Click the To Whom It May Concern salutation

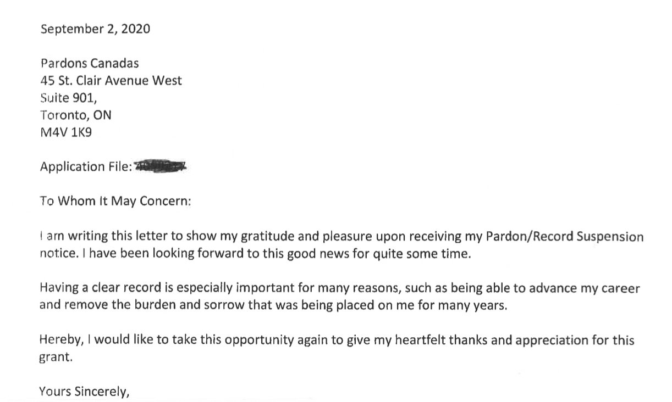pos(115,201)
